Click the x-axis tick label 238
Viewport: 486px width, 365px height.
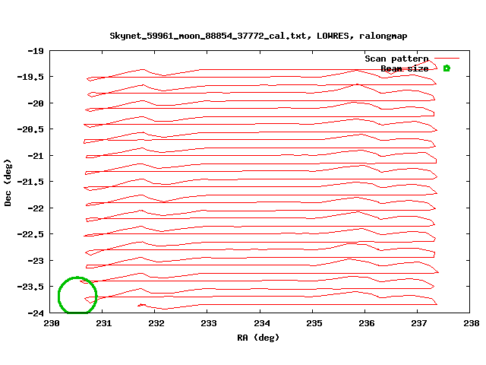click(472, 323)
